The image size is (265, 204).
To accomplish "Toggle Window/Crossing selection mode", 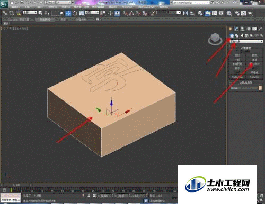I will (x=60, y=13).
